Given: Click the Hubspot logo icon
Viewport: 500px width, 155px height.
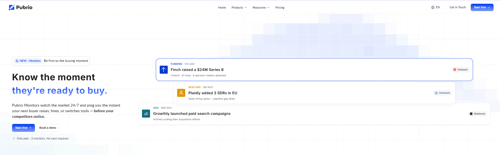Looking at the screenshot, I should coord(455,70).
